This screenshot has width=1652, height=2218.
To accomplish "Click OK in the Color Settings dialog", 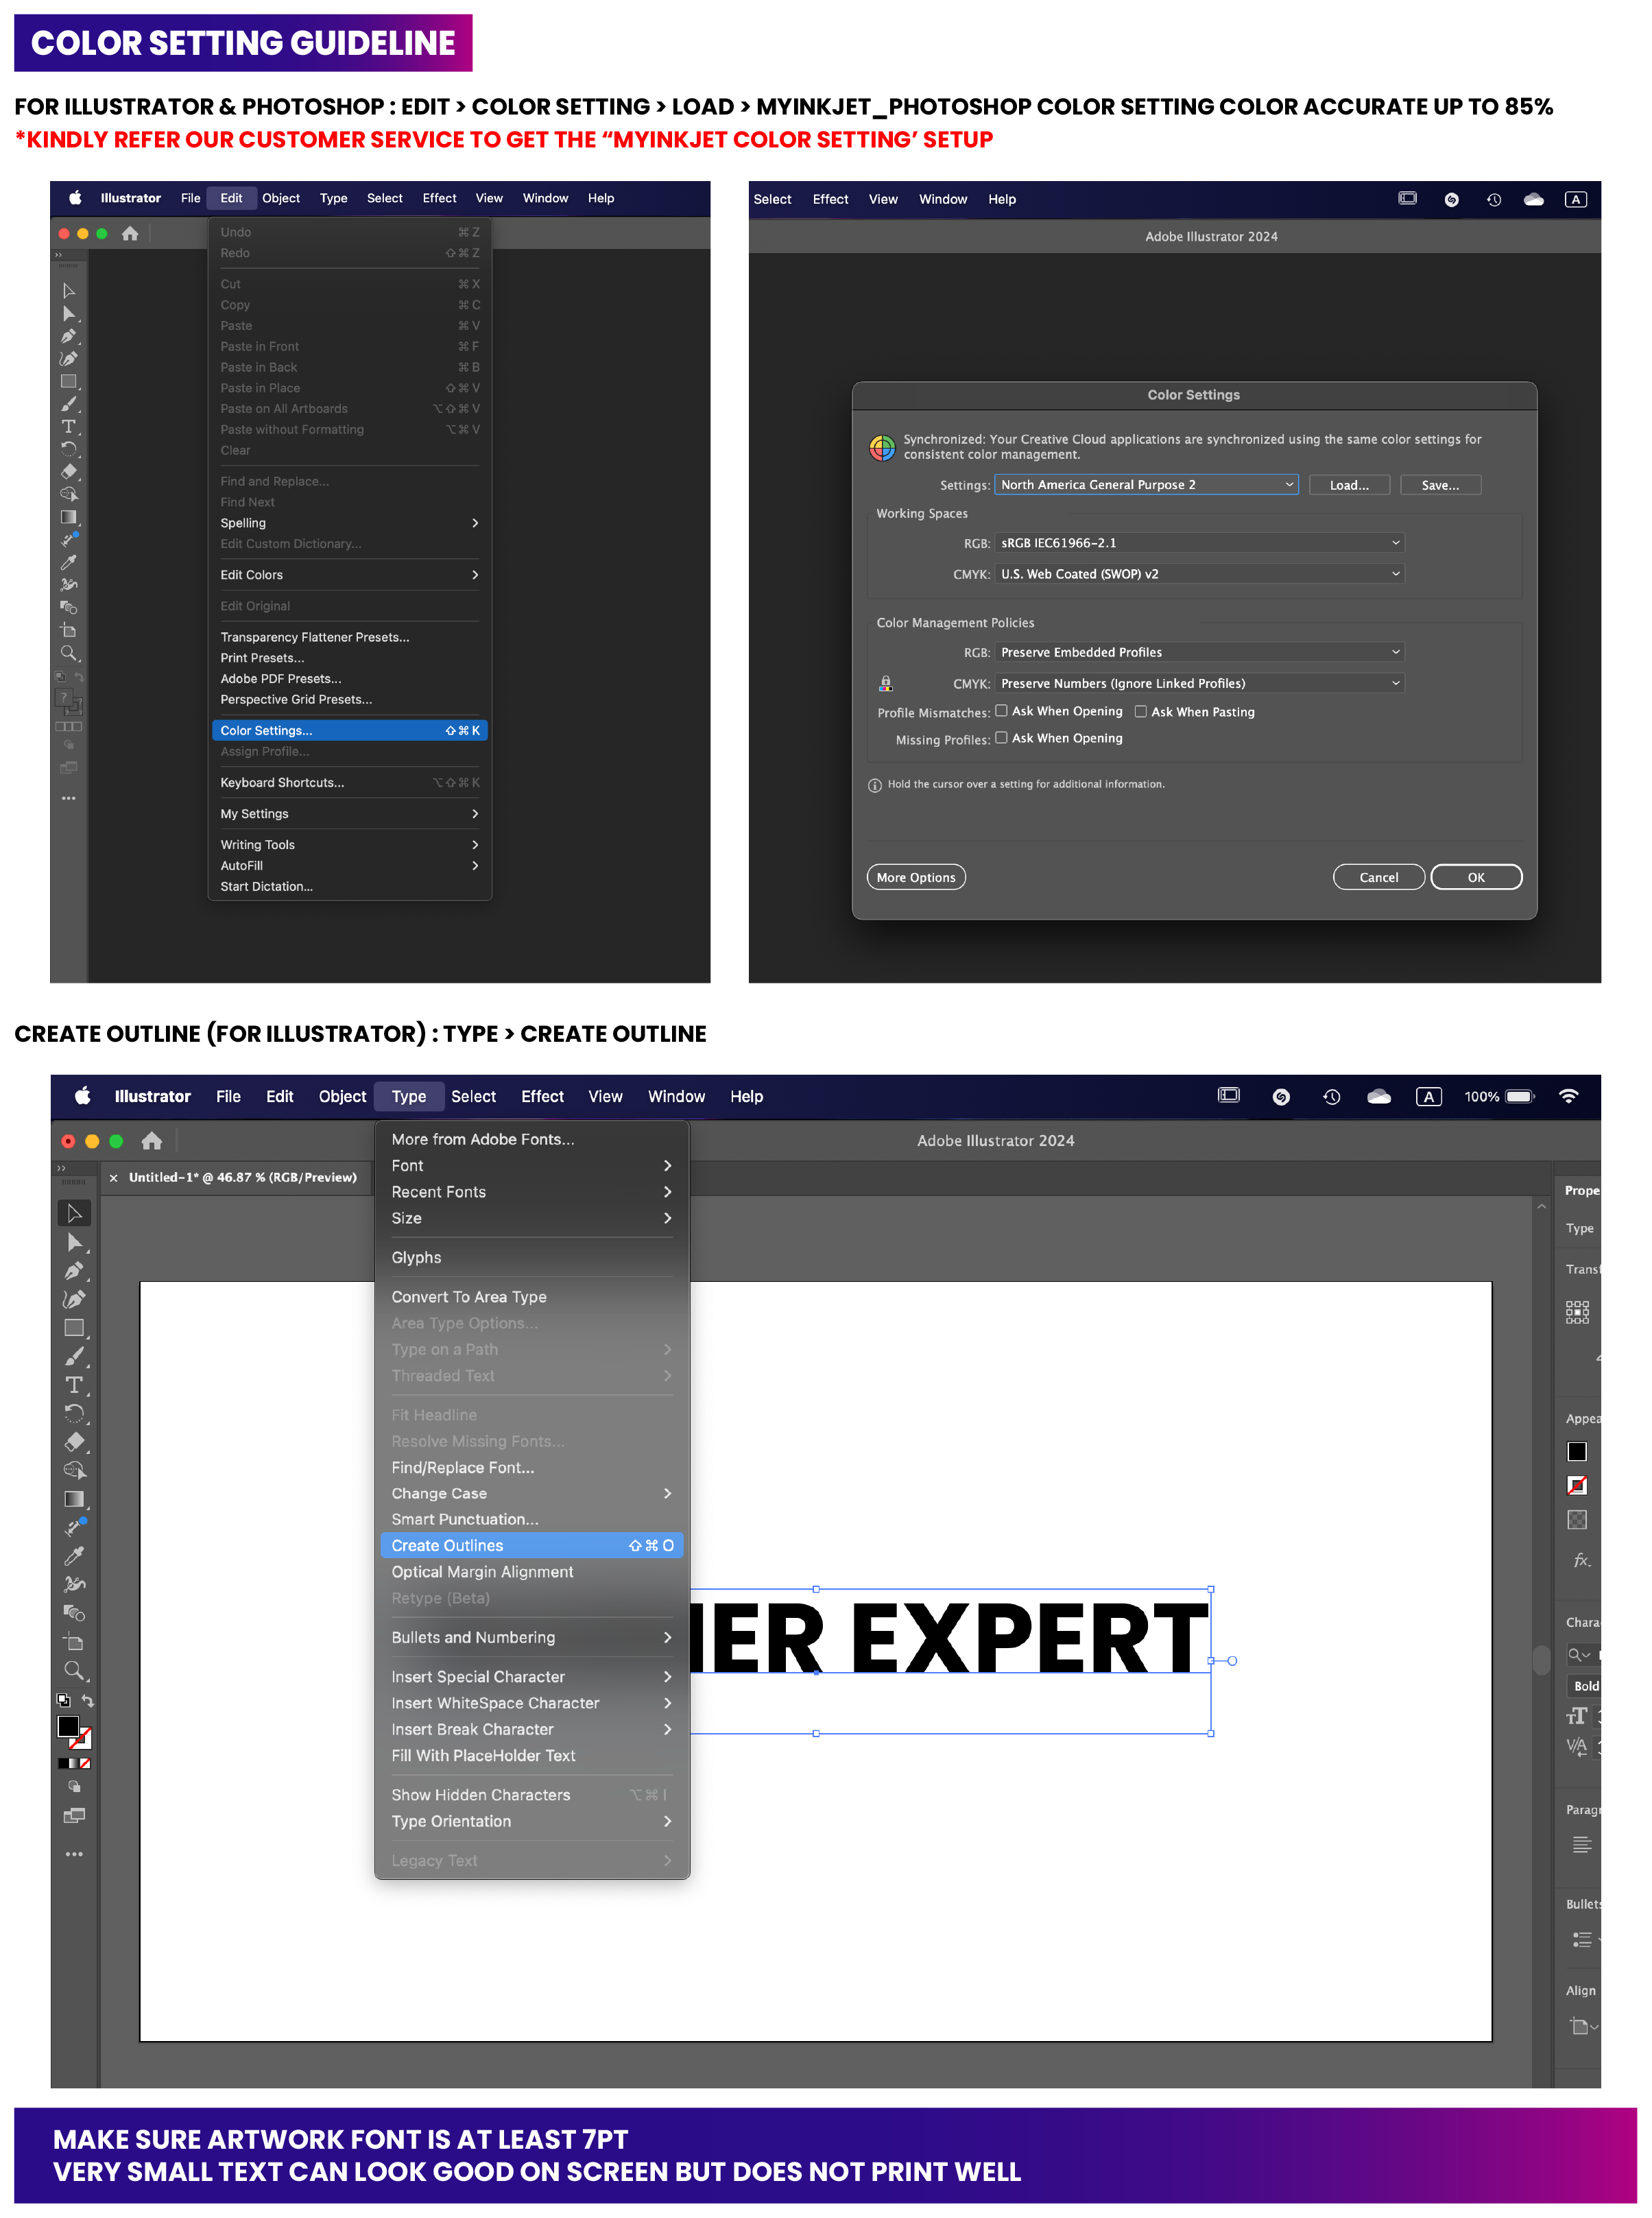I will (1476, 877).
